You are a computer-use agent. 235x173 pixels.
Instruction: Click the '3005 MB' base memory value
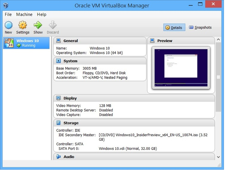point(90,68)
